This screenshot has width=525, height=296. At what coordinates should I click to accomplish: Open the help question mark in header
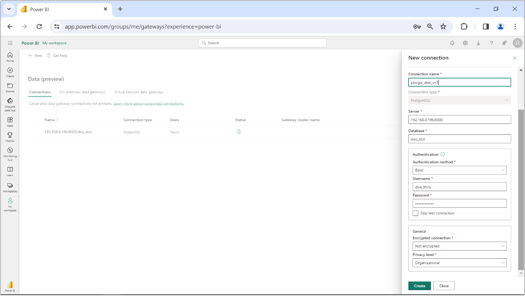(492, 43)
